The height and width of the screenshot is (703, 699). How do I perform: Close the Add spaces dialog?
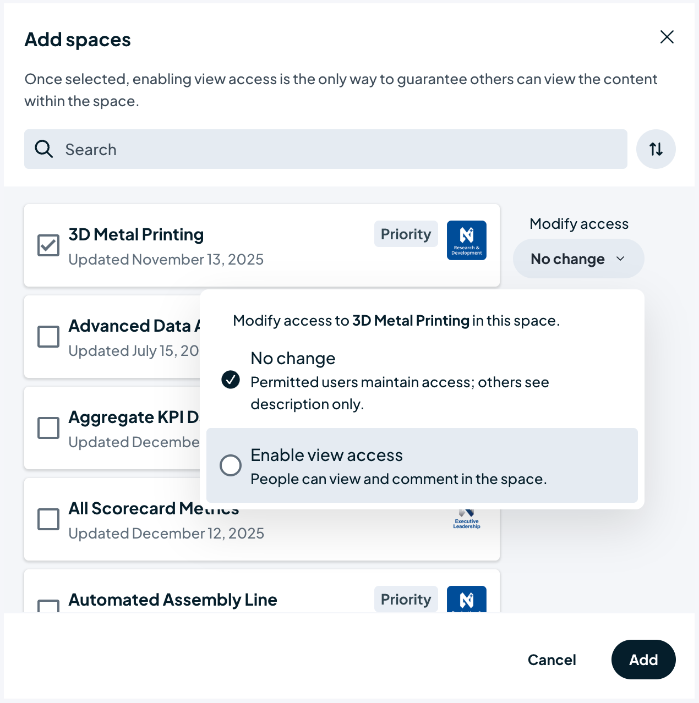point(667,37)
